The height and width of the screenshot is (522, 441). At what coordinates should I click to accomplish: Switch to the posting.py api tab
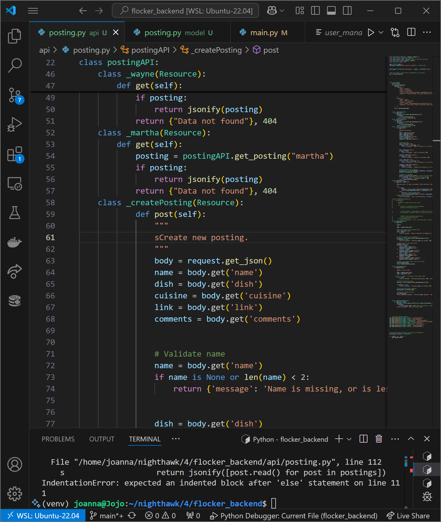tap(77, 32)
